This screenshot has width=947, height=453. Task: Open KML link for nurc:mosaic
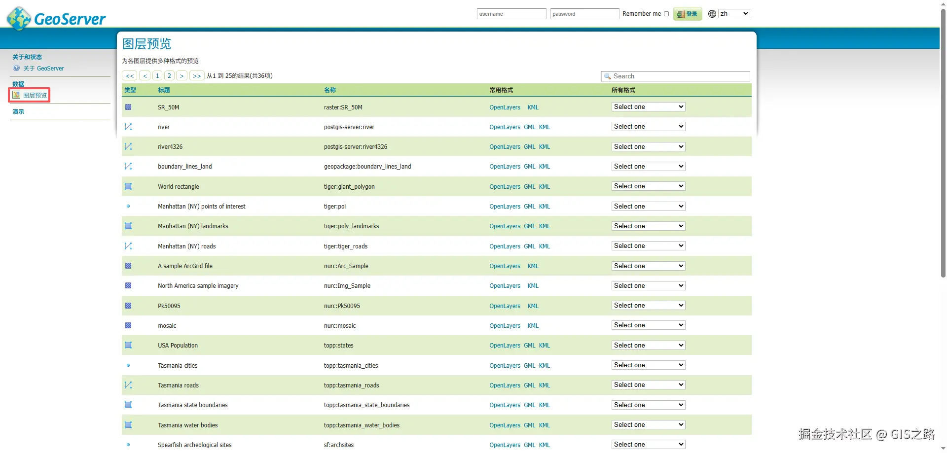coord(533,326)
